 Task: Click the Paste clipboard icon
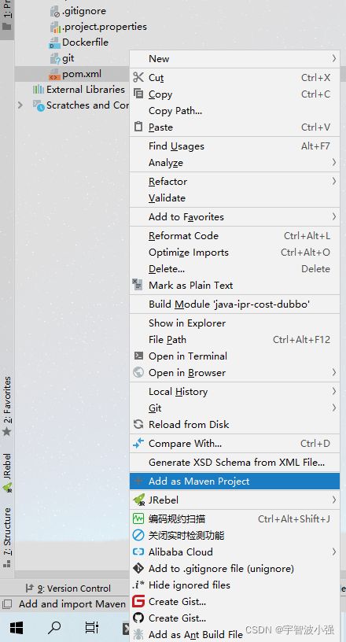(x=138, y=127)
